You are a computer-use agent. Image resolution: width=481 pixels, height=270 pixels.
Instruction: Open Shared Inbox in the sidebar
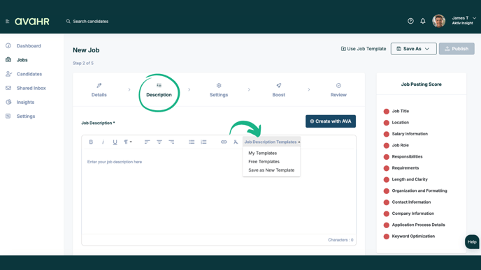point(31,88)
